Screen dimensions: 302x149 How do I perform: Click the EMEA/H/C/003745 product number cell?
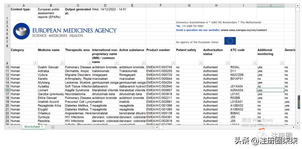[x=161, y=67]
